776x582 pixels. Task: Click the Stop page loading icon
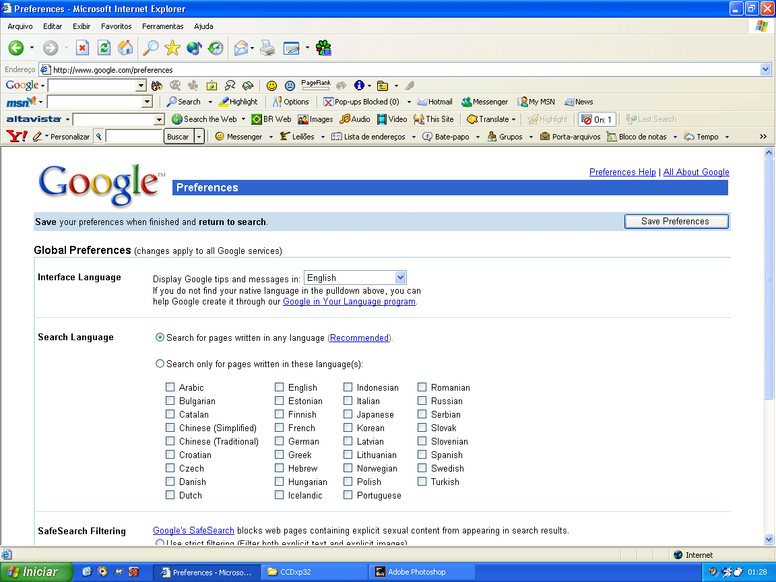(x=82, y=48)
